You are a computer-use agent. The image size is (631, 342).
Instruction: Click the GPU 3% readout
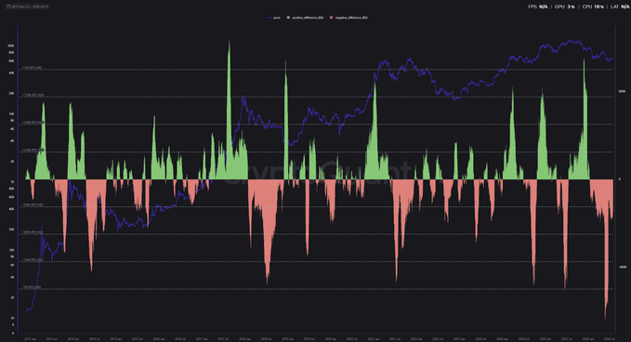pyautogui.click(x=565, y=7)
